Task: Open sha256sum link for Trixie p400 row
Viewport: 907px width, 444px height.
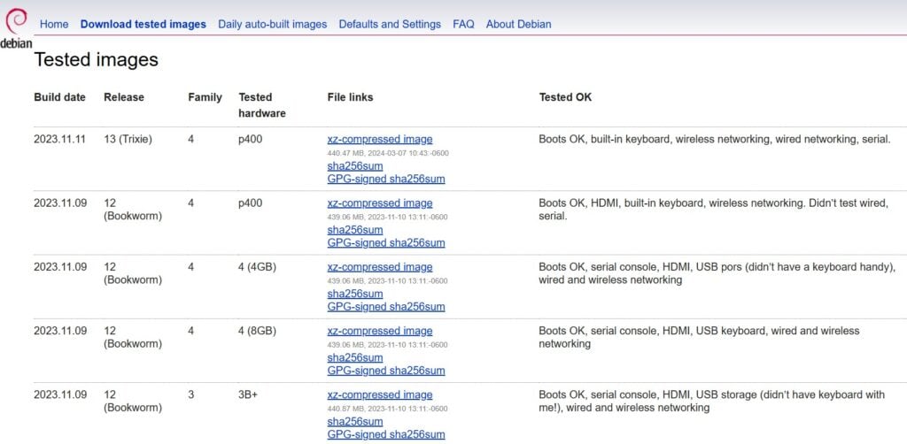Action: coord(354,166)
